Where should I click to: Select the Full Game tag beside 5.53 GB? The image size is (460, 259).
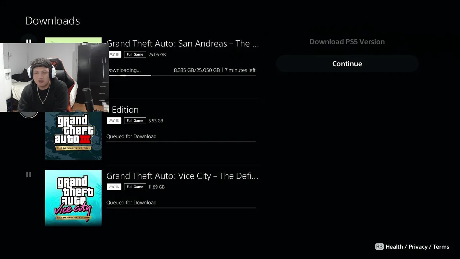coord(135,121)
